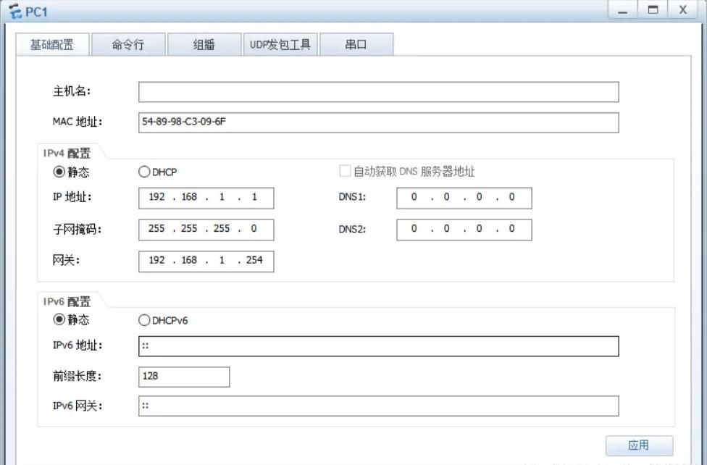Click the DNS1 address field
Viewport: 707px width, 465px height.
click(x=464, y=198)
